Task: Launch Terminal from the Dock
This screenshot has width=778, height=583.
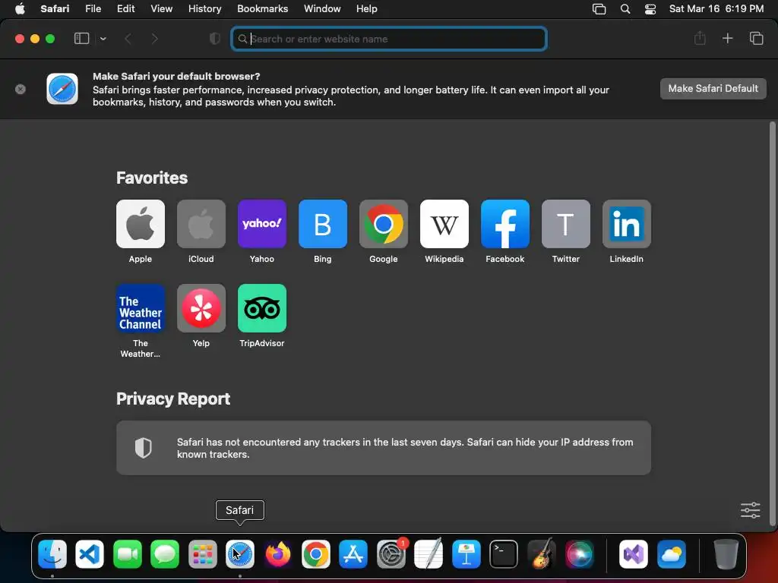Action: [504, 553]
